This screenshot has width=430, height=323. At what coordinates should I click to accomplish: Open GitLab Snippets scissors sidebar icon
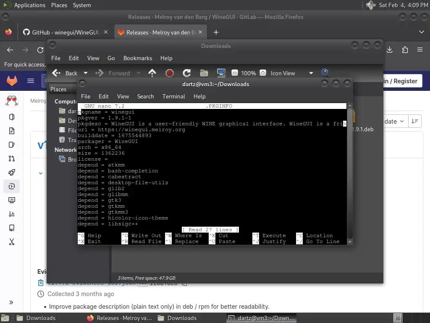[x=11, y=242]
